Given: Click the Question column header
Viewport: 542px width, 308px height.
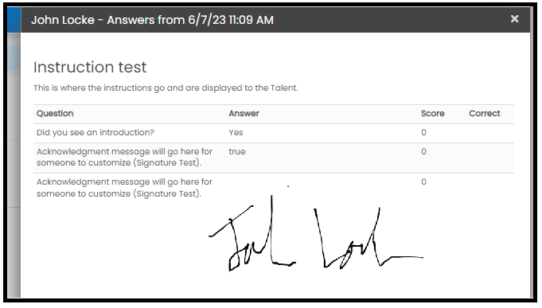Looking at the screenshot, I should click(x=55, y=113).
